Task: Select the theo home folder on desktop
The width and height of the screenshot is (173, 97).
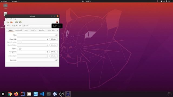Action: coord(5,6)
